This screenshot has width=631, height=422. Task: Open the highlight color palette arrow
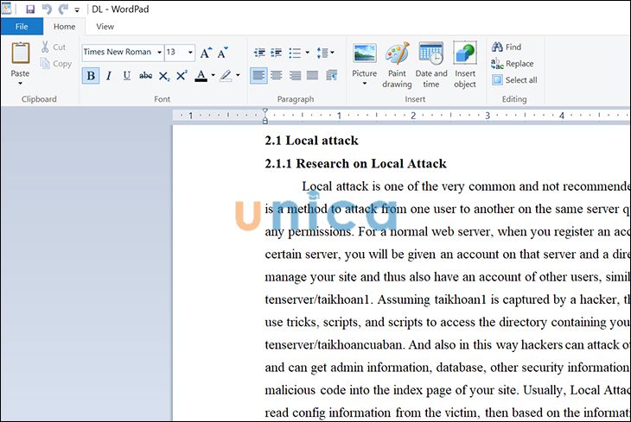(x=238, y=75)
